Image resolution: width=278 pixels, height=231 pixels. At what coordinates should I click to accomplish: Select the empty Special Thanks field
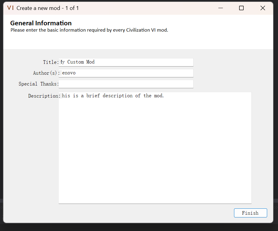[126, 84]
